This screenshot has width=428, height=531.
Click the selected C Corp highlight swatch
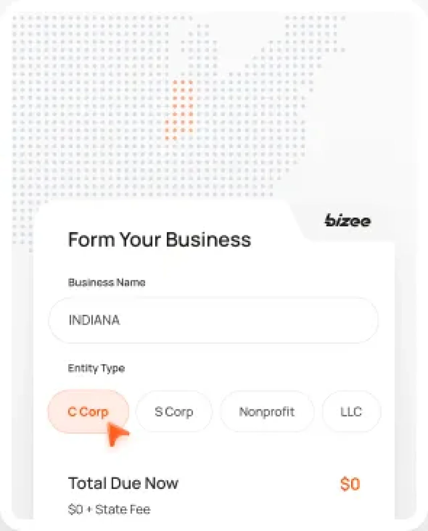[x=89, y=412]
